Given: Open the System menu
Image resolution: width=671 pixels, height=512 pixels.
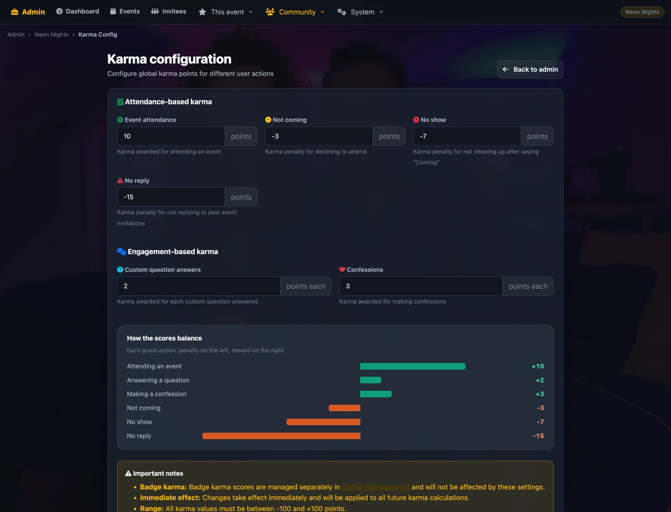Looking at the screenshot, I should (360, 12).
